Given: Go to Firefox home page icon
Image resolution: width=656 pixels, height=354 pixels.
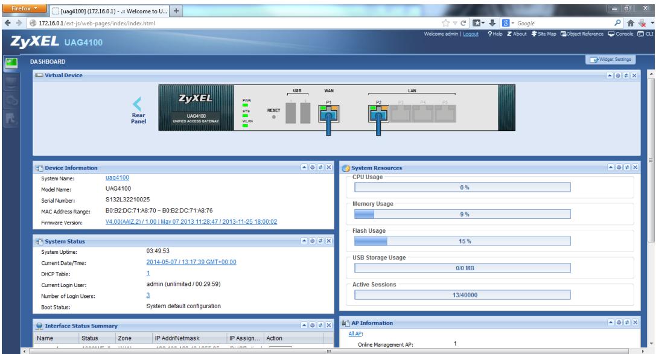Looking at the screenshot, I should pos(631,23).
